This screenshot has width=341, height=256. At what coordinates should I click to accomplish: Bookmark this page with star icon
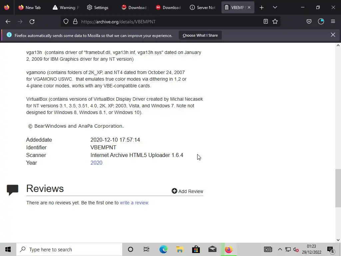[x=275, y=21]
